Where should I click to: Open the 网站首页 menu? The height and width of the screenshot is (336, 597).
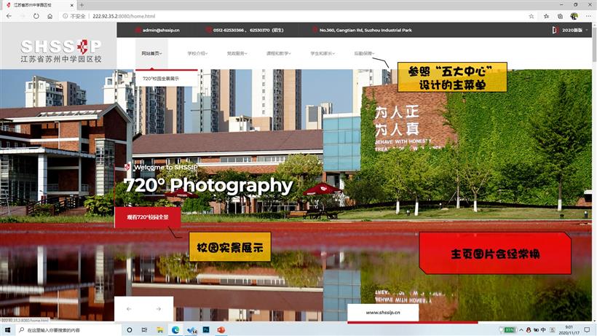[x=151, y=53]
